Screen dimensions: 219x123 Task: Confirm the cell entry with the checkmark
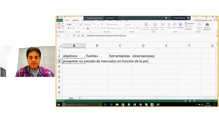[x=79, y=36]
